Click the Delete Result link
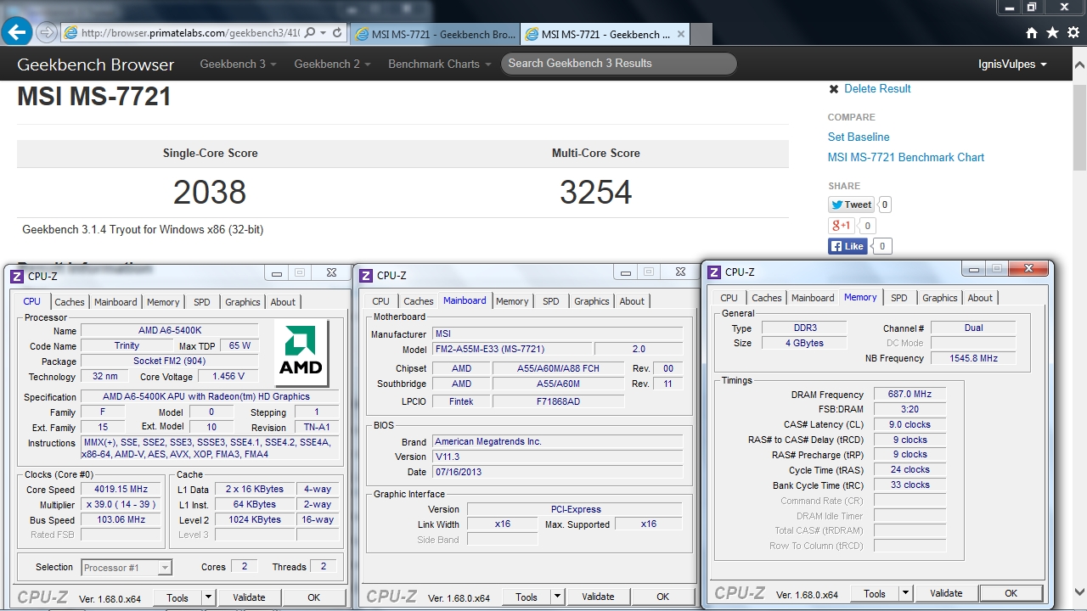The image size is (1087, 611). pos(877,89)
